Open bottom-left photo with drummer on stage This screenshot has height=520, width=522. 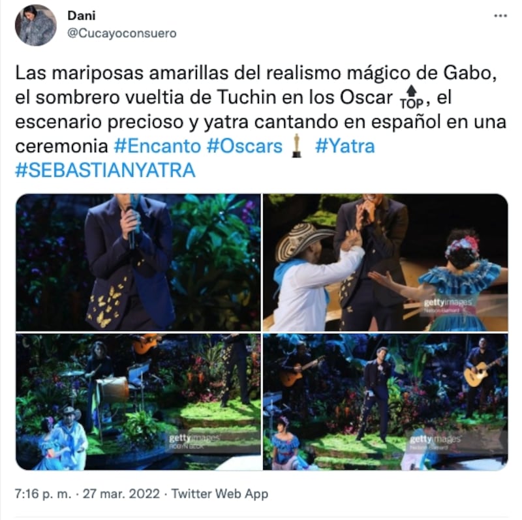point(138,402)
